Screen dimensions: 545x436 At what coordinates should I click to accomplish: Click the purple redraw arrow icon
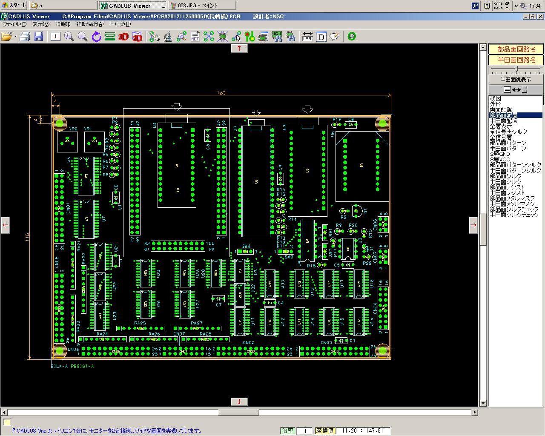coord(96,37)
